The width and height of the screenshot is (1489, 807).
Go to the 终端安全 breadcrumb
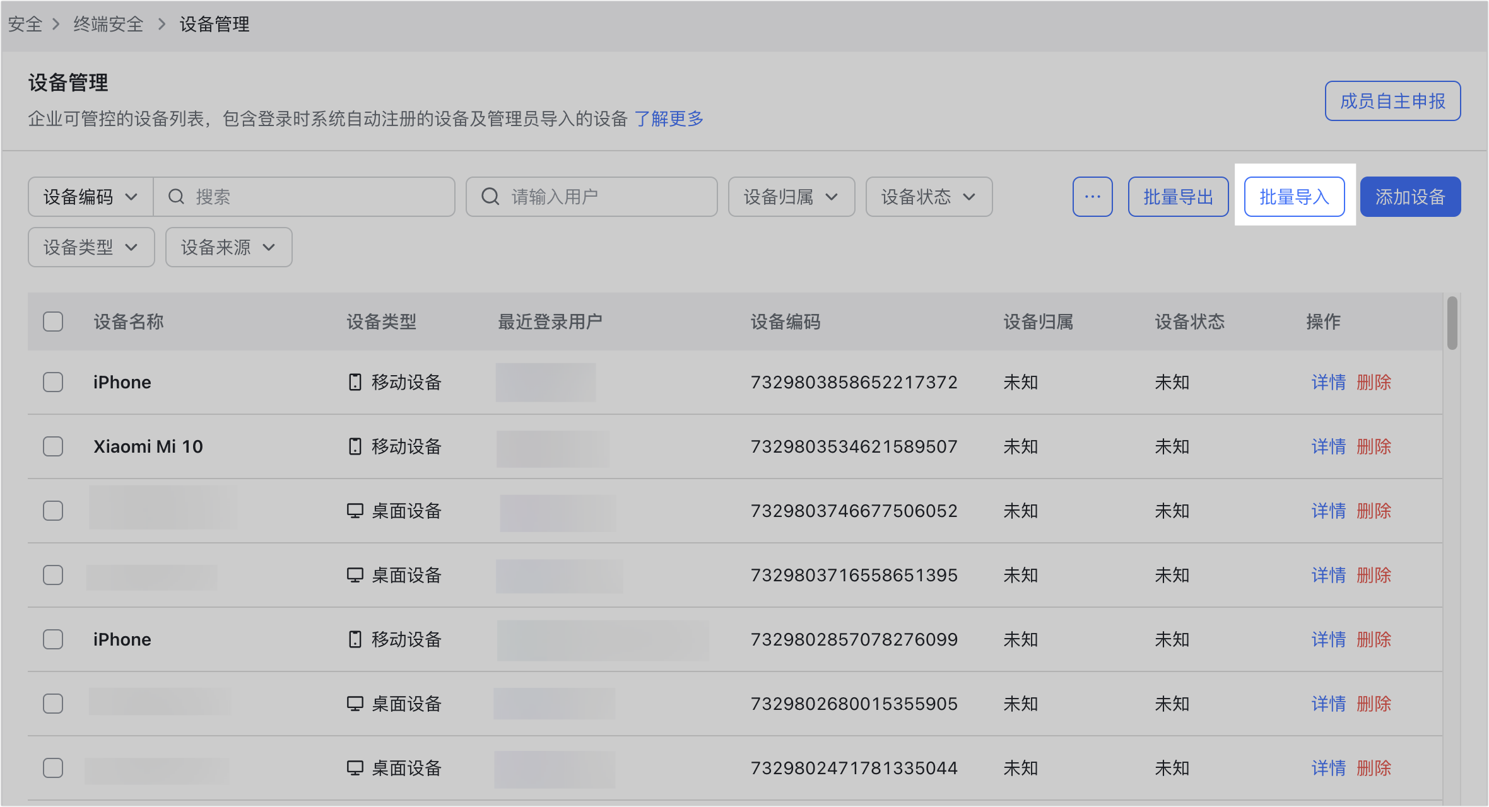(109, 24)
